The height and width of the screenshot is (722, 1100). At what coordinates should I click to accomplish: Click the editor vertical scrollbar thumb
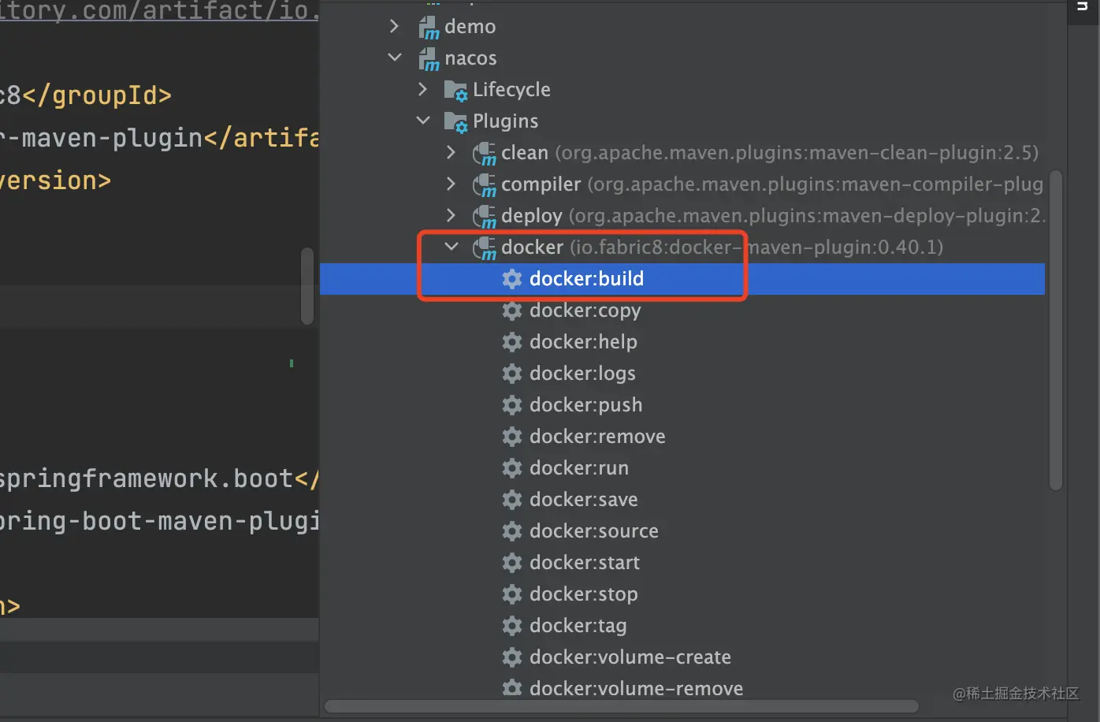tap(307, 285)
